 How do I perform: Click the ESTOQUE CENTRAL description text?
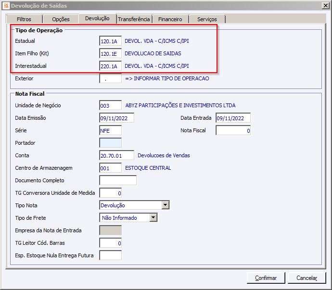(148, 168)
